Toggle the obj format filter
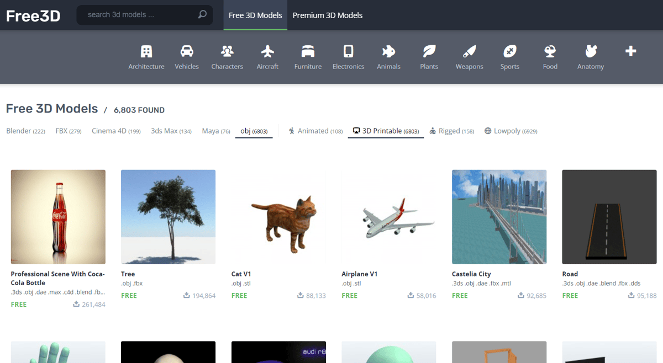Image resolution: width=663 pixels, height=363 pixels. [254, 131]
